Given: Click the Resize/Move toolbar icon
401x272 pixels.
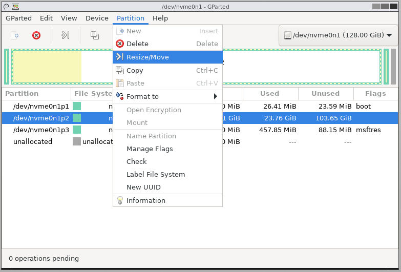Looking at the screenshot, I should [65, 35].
